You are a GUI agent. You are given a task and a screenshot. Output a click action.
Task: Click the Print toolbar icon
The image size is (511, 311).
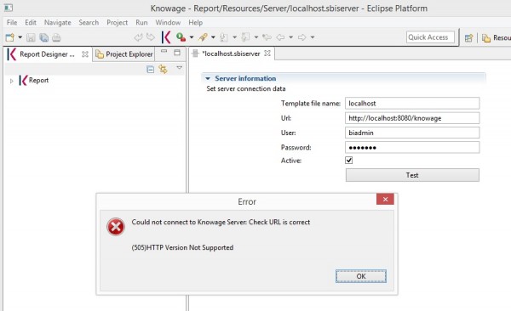point(56,37)
